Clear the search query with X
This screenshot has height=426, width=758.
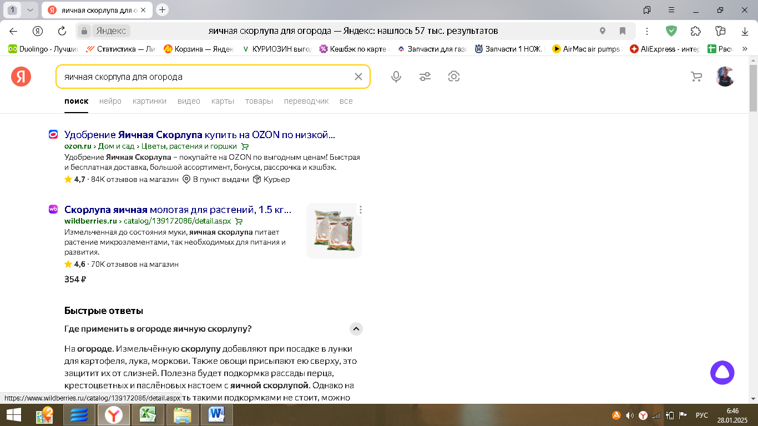pos(358,77)
